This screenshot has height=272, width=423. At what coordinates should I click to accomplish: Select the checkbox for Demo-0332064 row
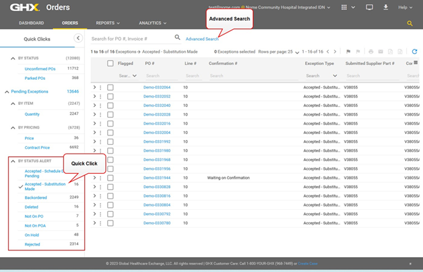(110, 87)
